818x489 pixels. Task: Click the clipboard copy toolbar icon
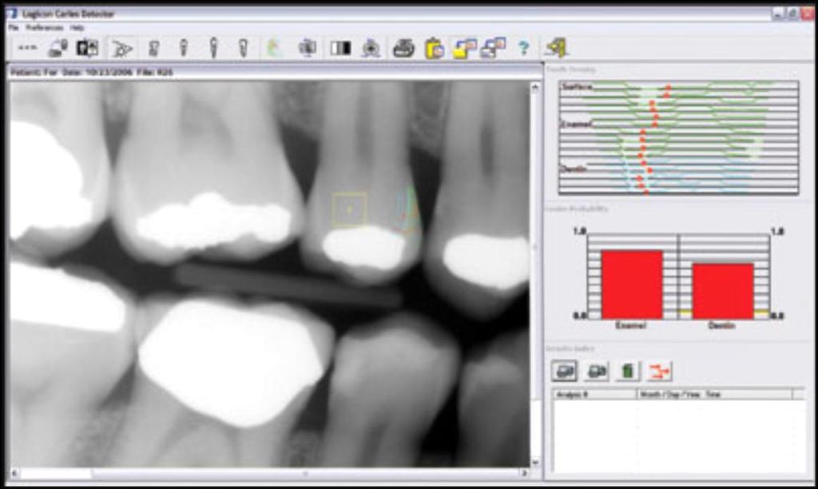tap(434, 49)
